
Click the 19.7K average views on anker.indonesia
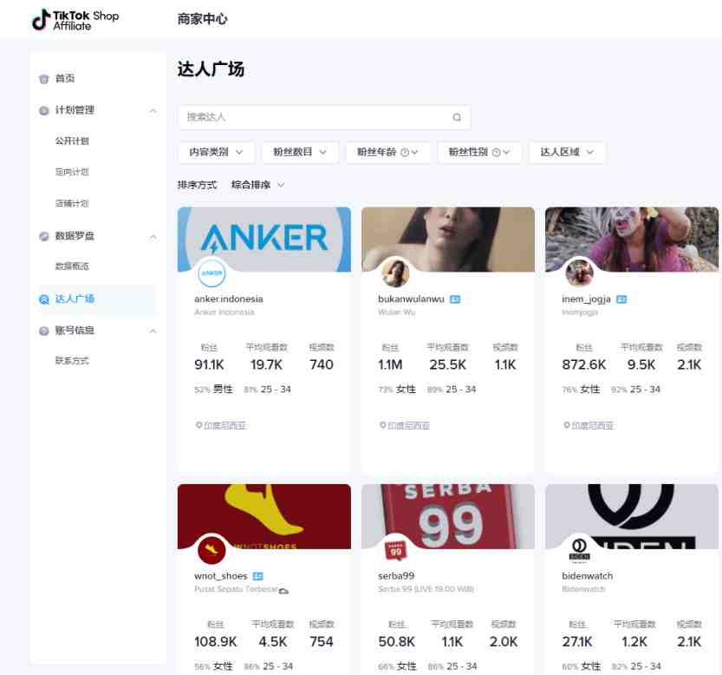pyautogui.click(x=267, y=364)
